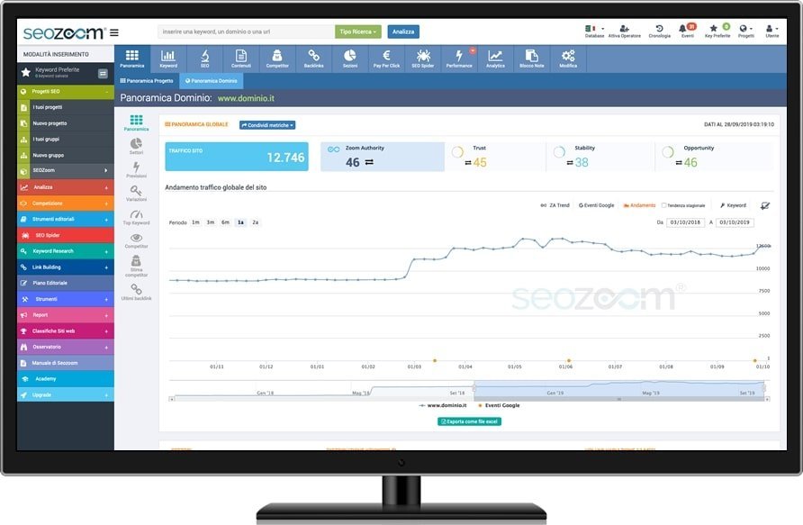Click the Analizza button
This screenshot has width=803, height=525.
click(x=402, y=31)
